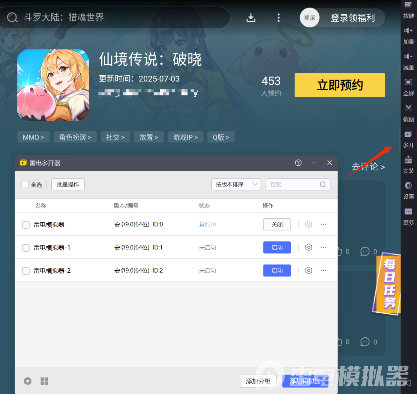The width and height of the screenshot is (417, 394).
Task: Open settings gear for 雷电模拟器-2
Action: [308, 270]
